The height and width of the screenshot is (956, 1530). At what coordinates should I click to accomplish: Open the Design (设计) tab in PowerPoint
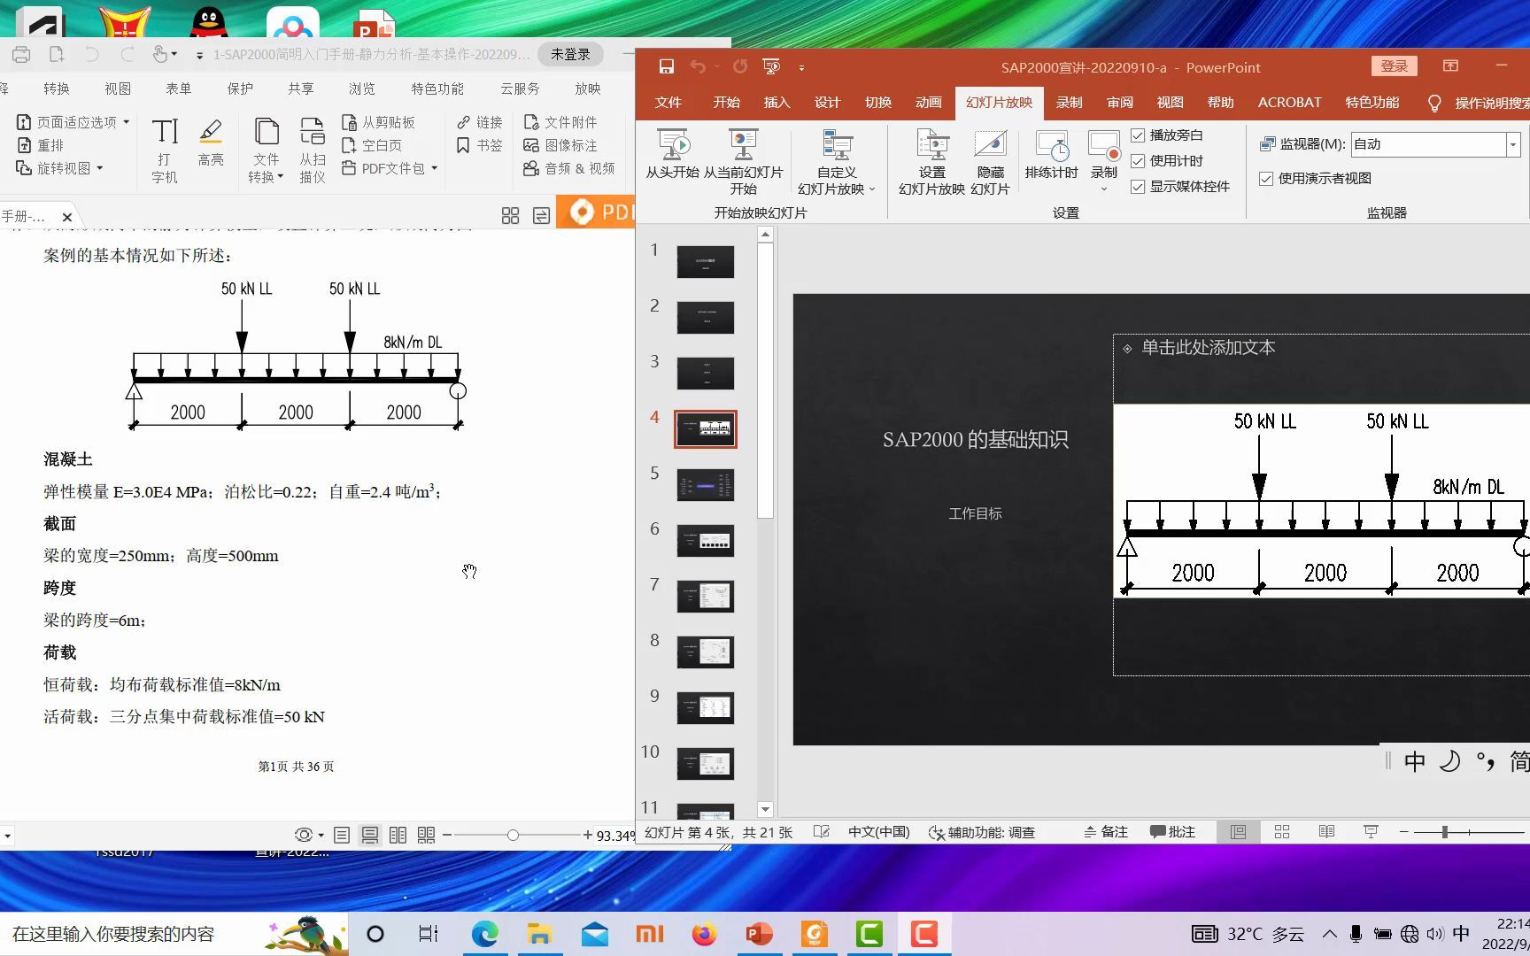click(827, 103)
